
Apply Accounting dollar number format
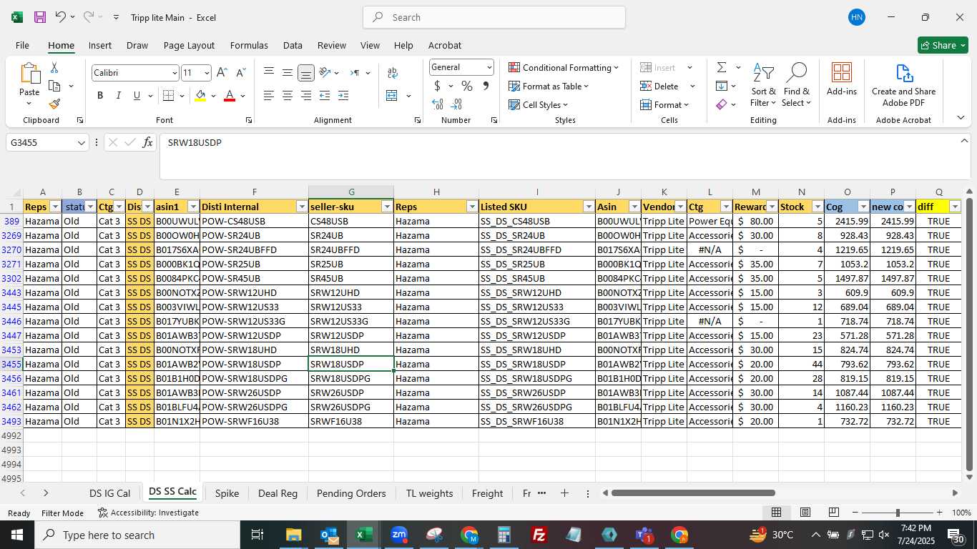(x=437, y=86)
